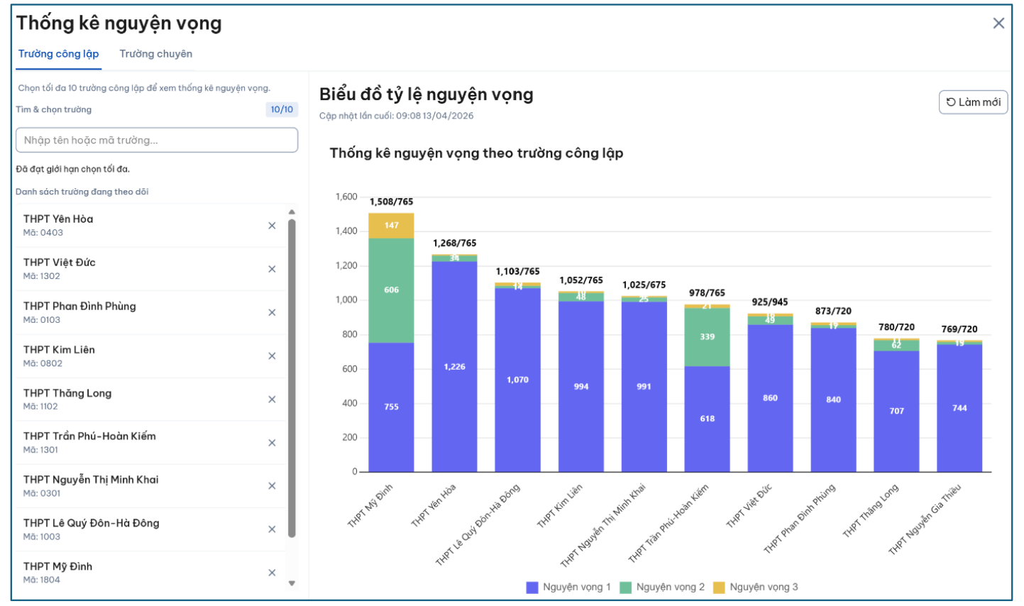Viewport: 1024px width, 606px height.
Task: Click the THPT Mỹ Đình yellow bar segment
Action: pyautogui.click(x=391, y=226)
